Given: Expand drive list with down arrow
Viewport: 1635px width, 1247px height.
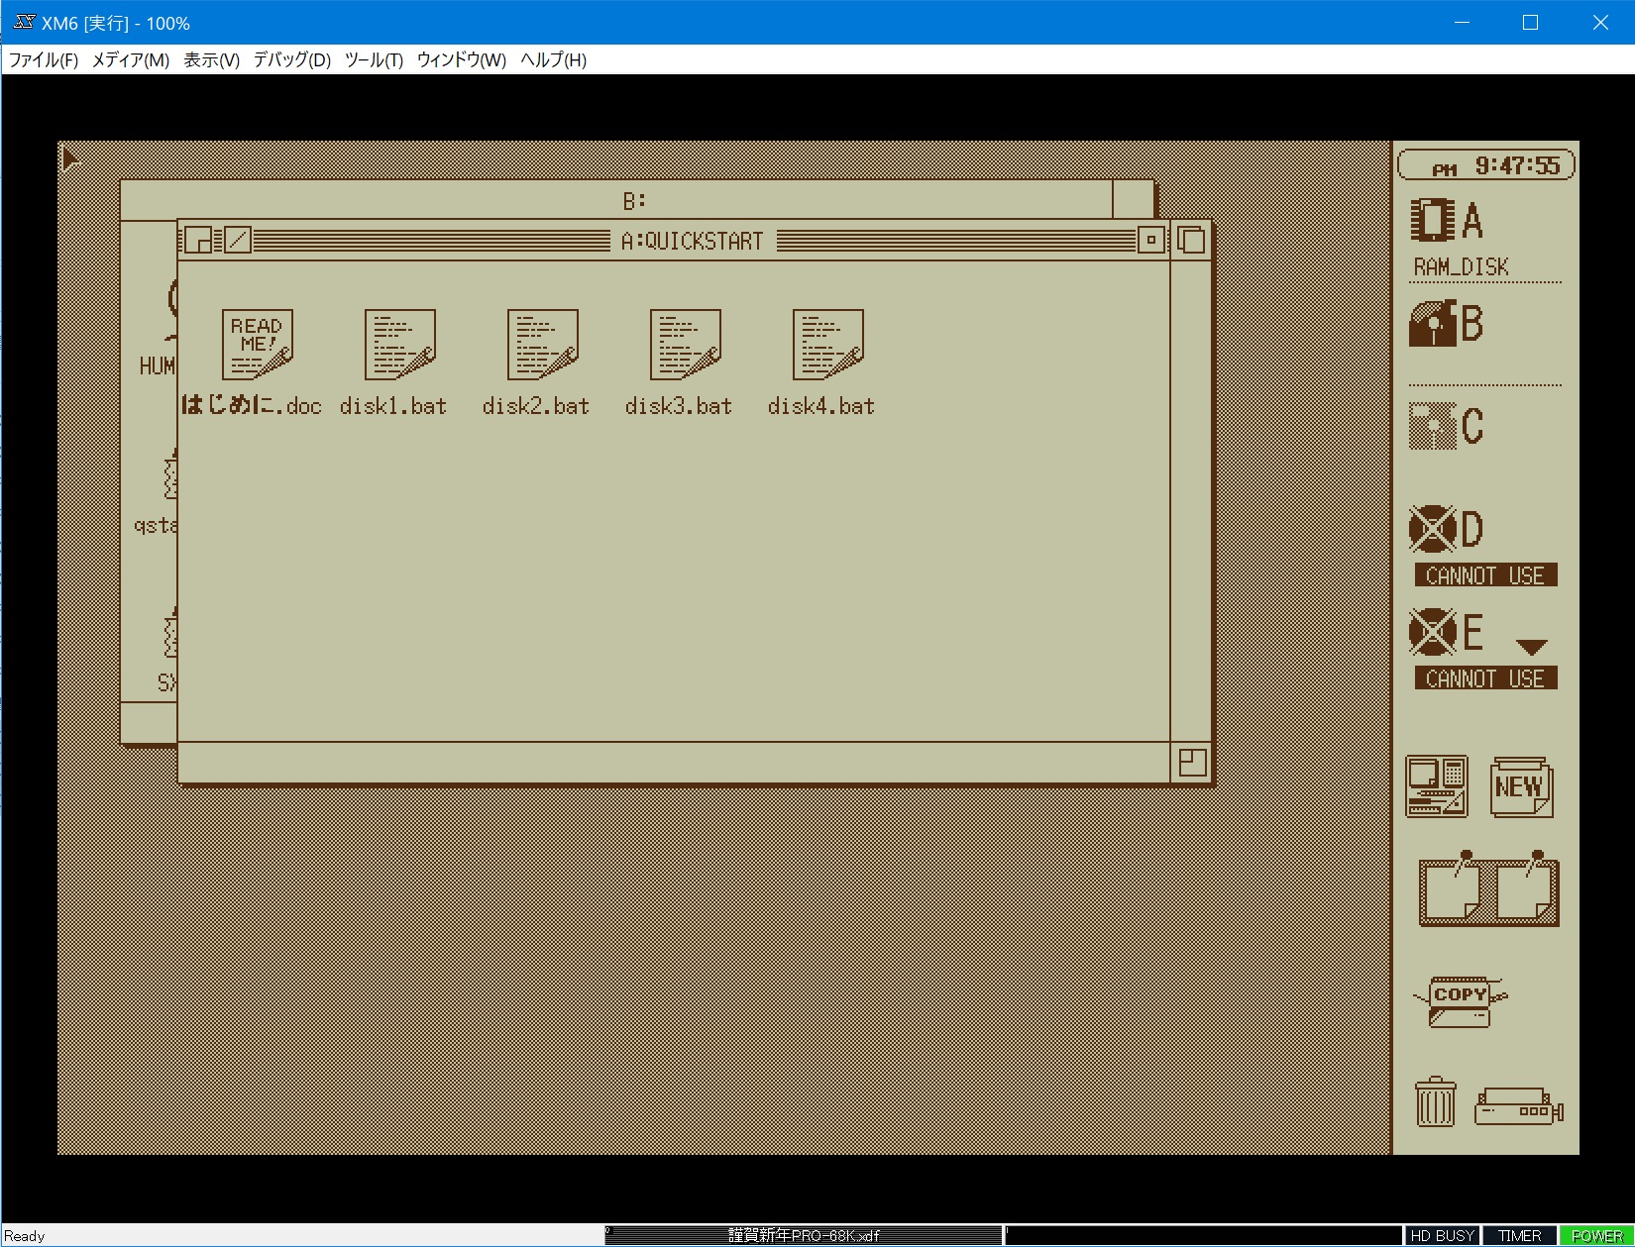Looking at the screenshot, I should (x=1531, y=647).
